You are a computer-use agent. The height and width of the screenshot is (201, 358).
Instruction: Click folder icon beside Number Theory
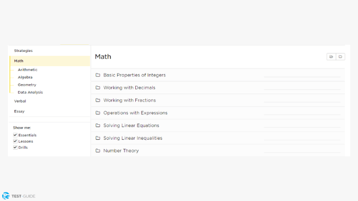[98, 150]
